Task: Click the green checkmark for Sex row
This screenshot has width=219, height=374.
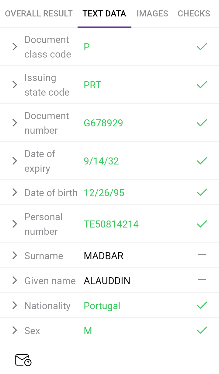Action: pyautogui.click(x=202, y=330)
